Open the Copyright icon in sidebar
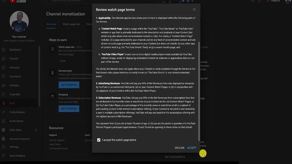 click(x=4, y=94)
